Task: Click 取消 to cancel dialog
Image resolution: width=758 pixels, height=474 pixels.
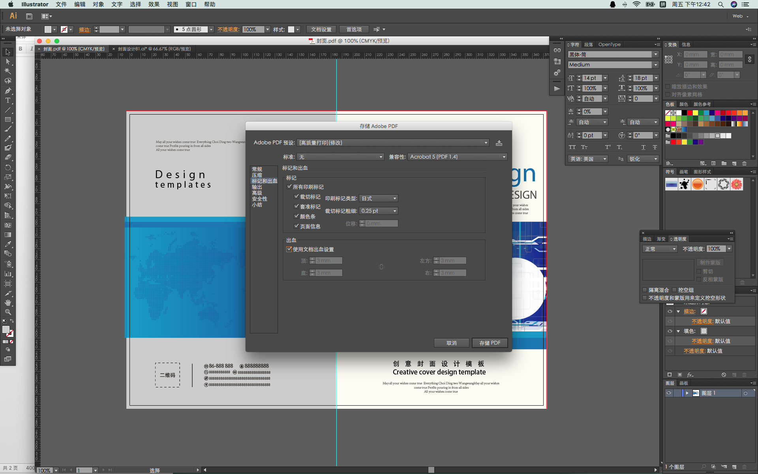Action: (x=451, y=343)
